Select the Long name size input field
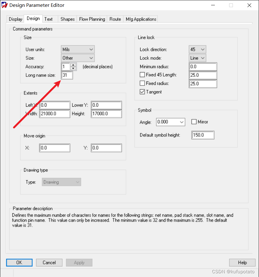 pyautogui.click(x=67, y=75)
